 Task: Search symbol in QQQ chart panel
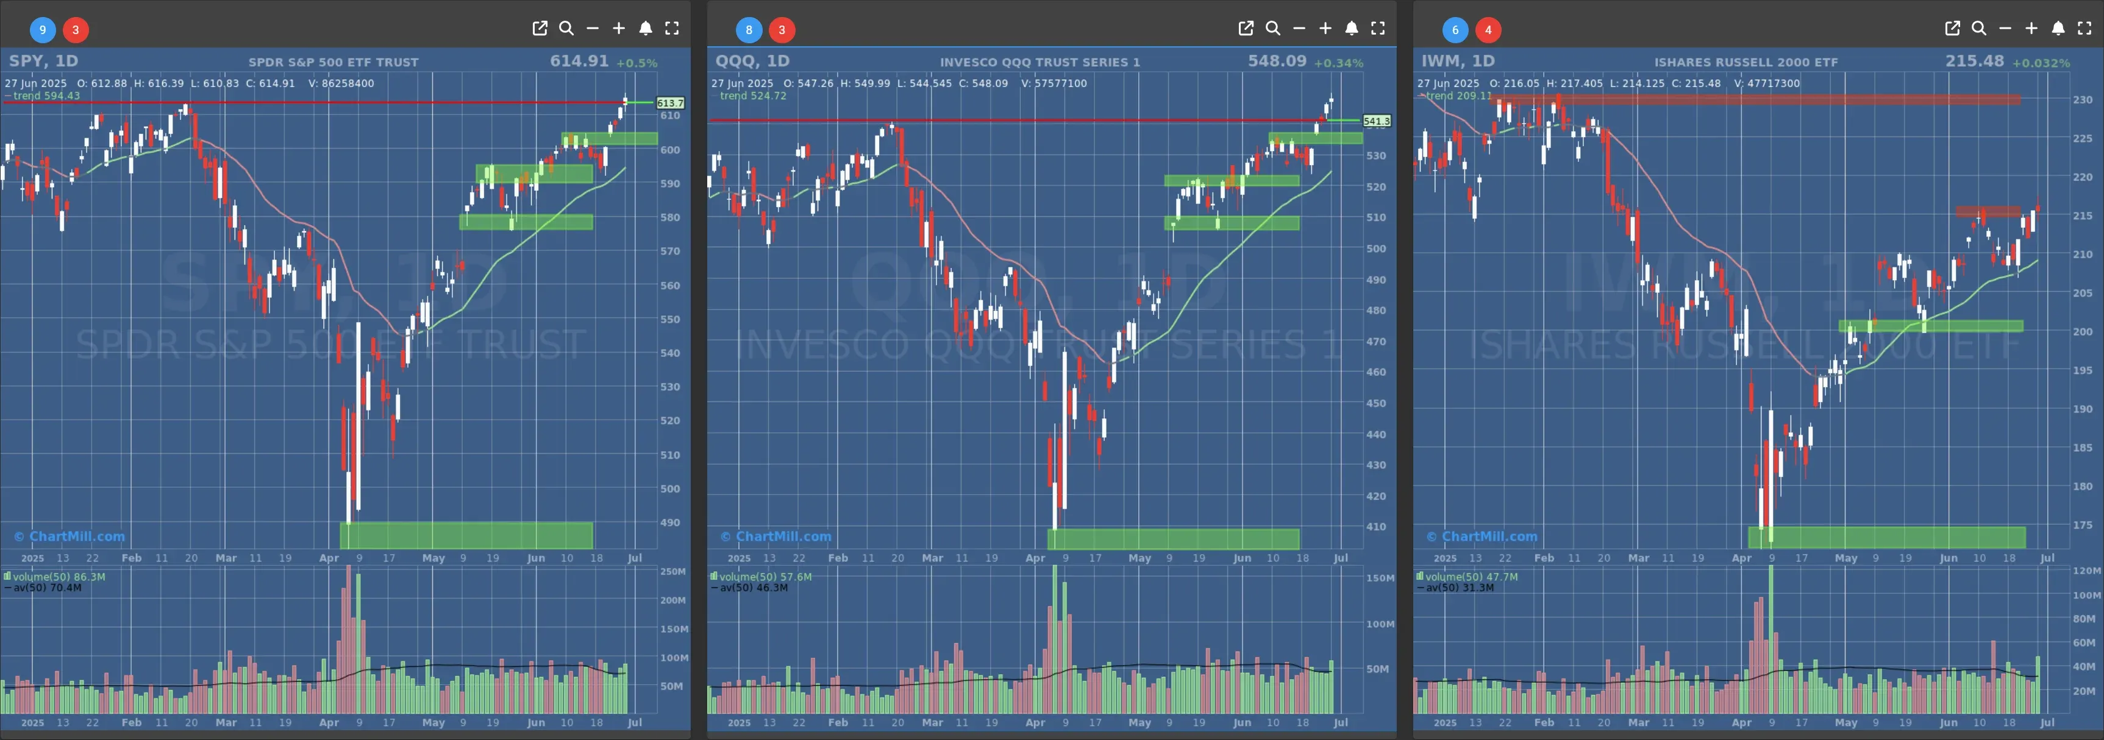(1272, 29)
